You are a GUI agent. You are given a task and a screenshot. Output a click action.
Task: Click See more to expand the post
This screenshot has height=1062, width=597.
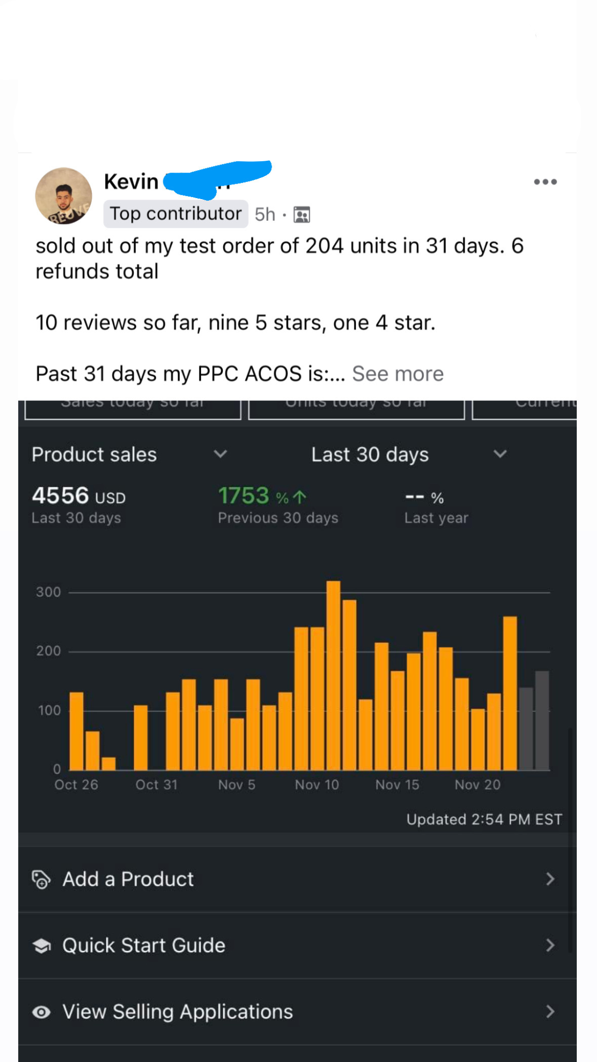[398, 373]
